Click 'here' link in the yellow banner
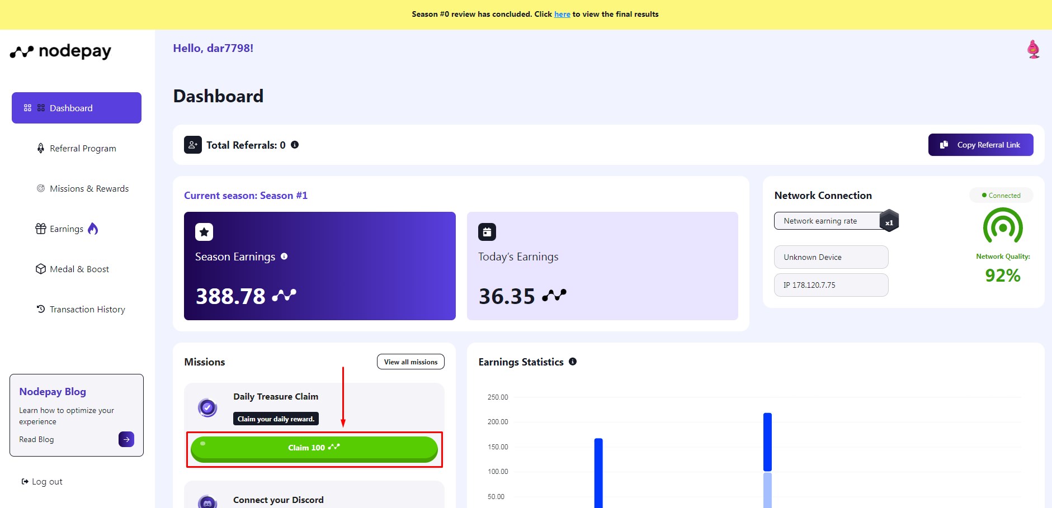The height and width of the screenshot is (508, 1052). [x=562, y=14]
